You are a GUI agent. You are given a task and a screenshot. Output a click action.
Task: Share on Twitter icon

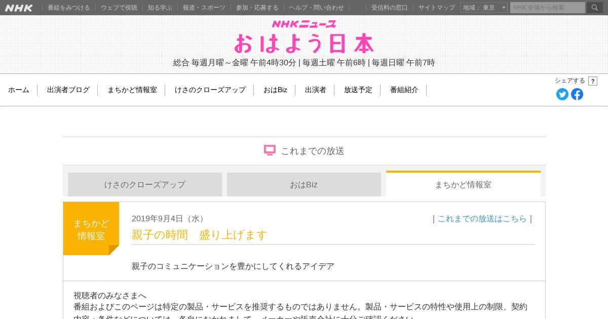coord(562,94)
